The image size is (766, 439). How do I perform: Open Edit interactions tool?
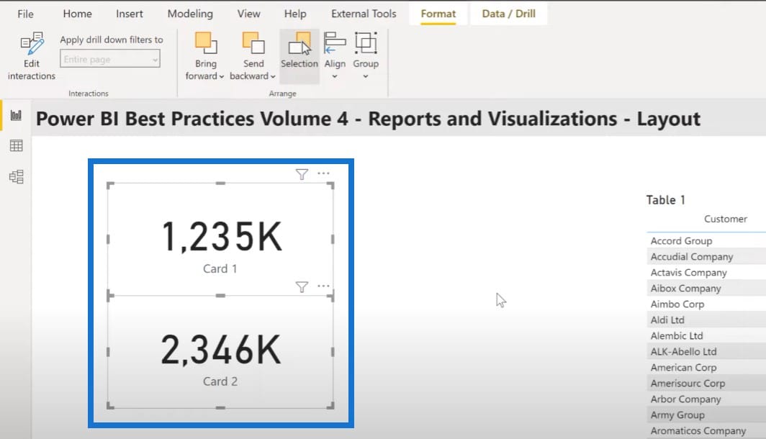coord(31,56)
